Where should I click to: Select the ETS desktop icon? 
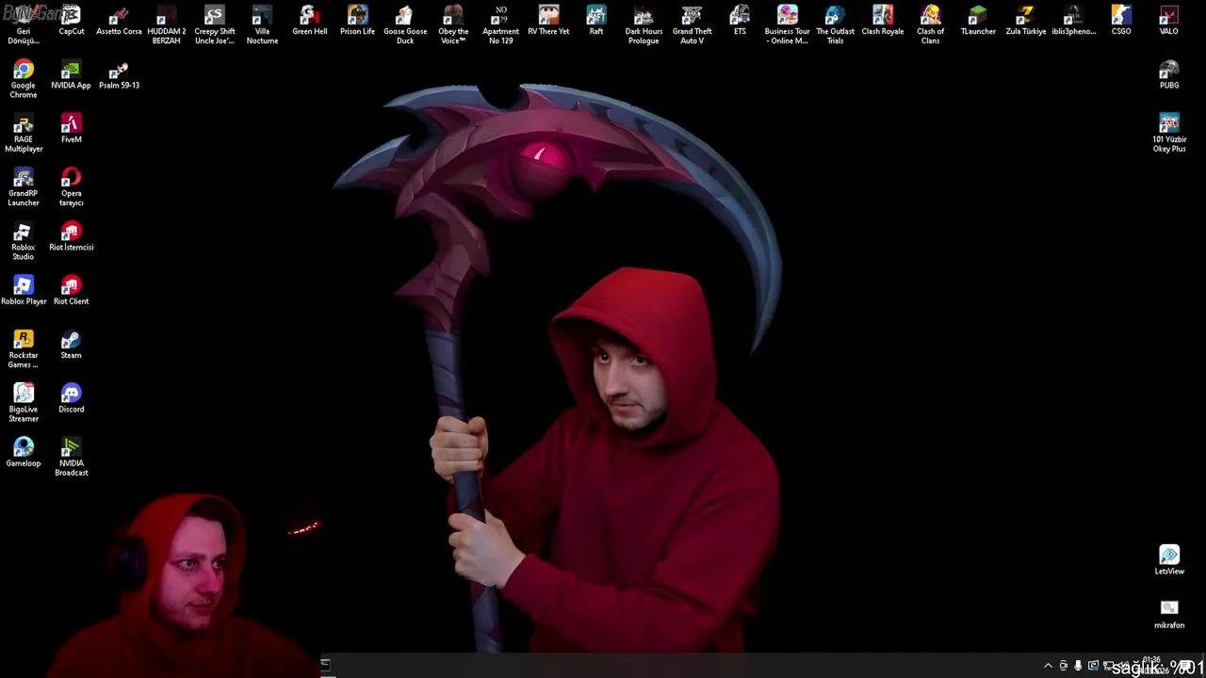point(740,21)
